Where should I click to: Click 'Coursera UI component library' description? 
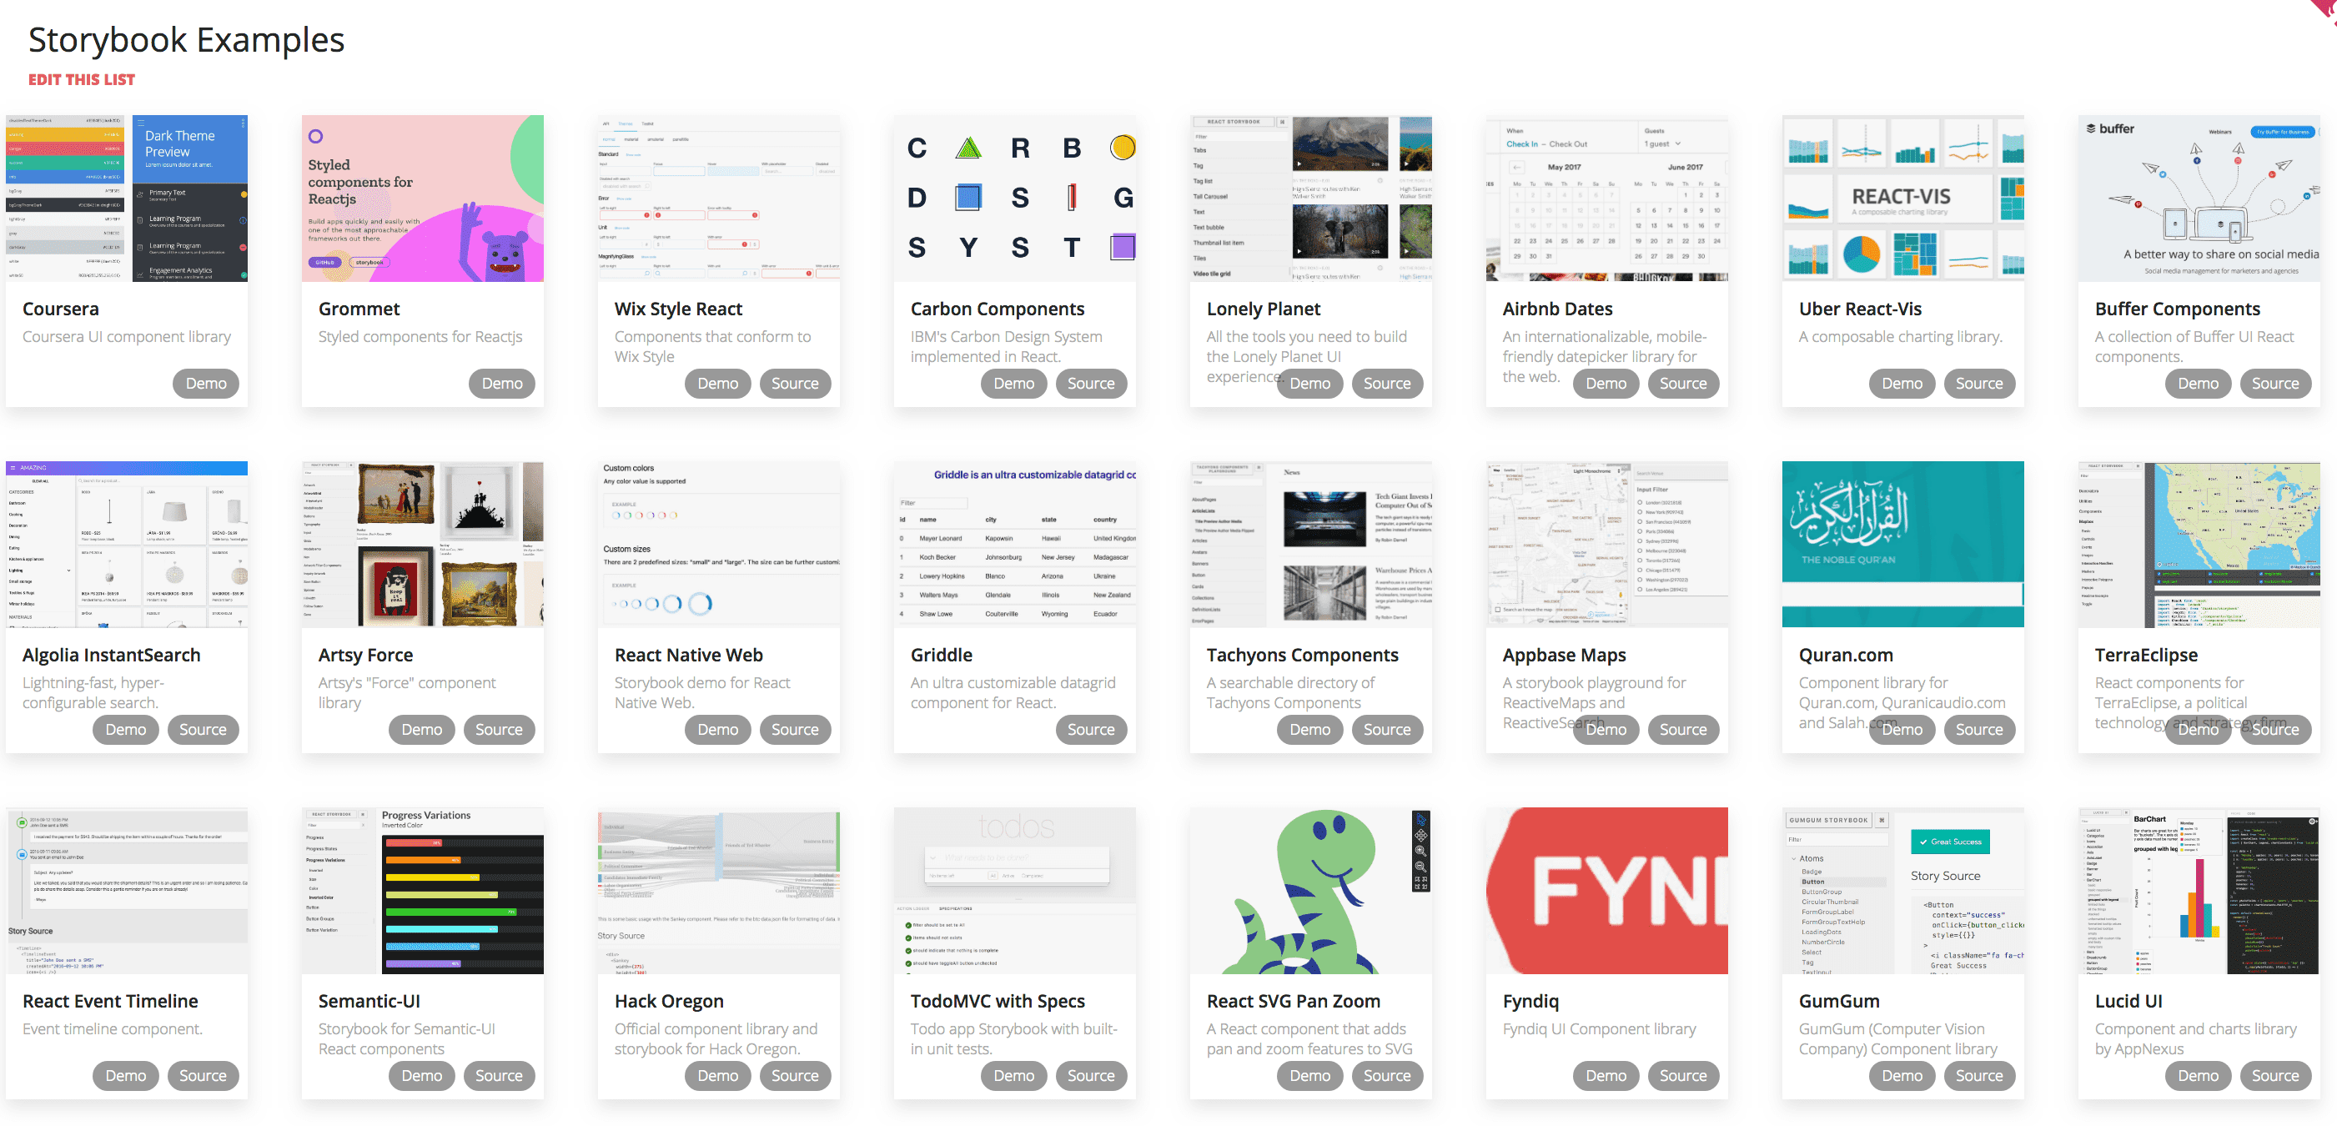[126, 337]
